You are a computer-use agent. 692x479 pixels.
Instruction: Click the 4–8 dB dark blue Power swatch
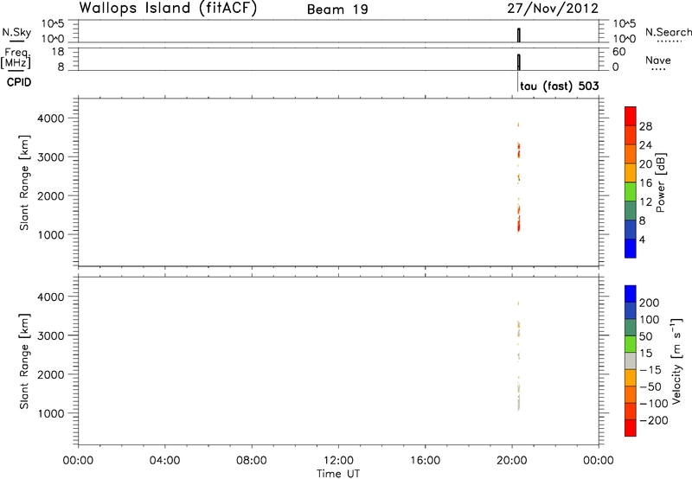[x=631, y=229]
